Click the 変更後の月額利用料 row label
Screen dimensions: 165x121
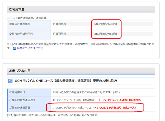pyautogui.click(x=21, y=34)
